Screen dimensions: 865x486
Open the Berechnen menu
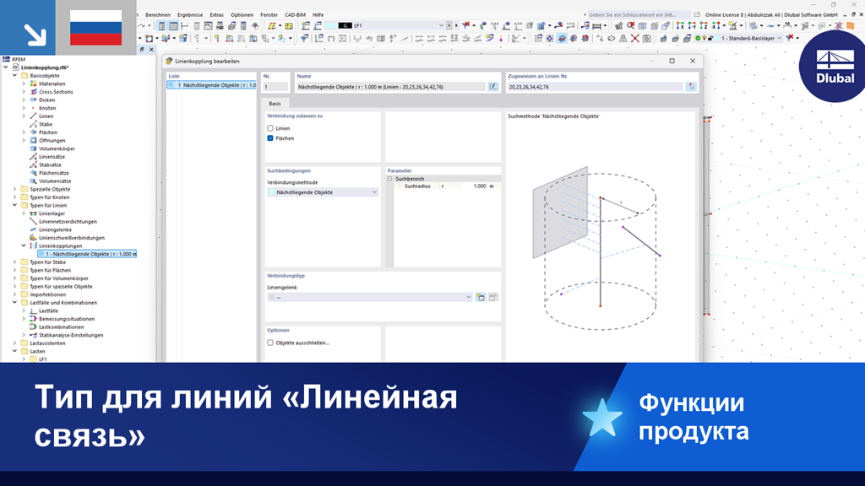pyautogui.click(x=158, y=15)
